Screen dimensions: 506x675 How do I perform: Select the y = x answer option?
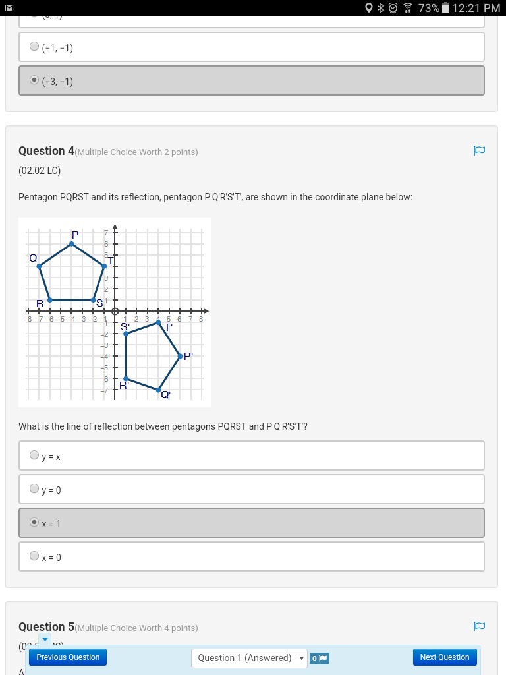(x=34, y=455)
